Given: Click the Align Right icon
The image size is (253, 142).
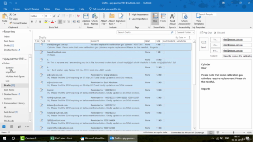Looking at the screenshot, I should coord(68,22).
